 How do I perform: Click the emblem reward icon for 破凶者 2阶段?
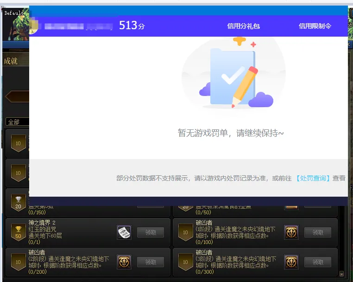[124, 262]
